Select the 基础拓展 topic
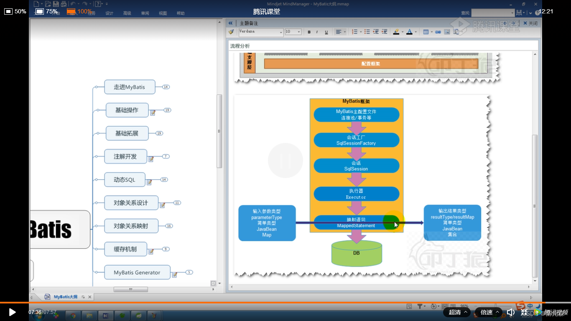The image size is (571, 321). click(127, 133)
